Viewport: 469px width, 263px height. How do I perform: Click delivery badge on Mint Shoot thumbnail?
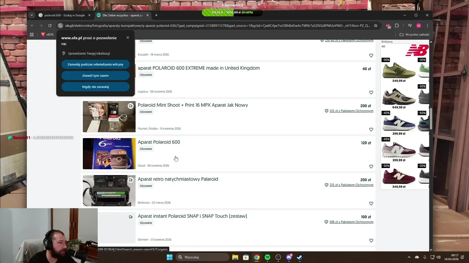tap(130, 106)
